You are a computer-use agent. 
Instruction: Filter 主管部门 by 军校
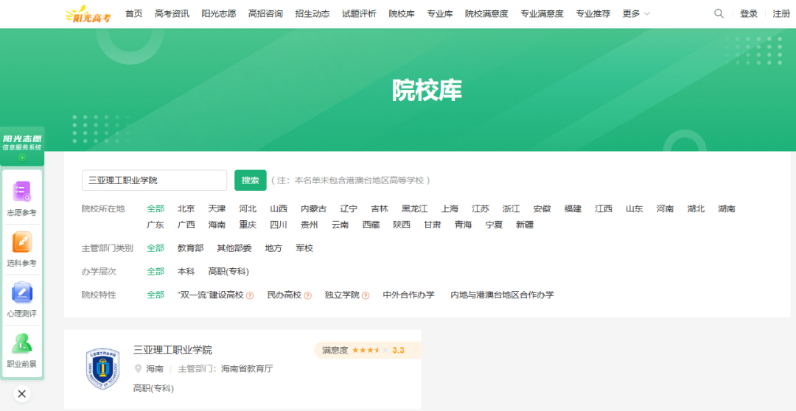304,248
